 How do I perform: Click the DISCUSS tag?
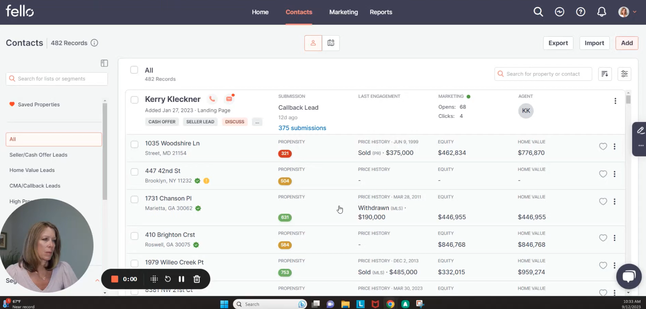[235, 122]
